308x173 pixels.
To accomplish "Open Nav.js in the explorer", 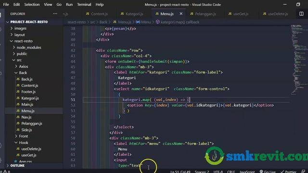I will tap(26, 117).
